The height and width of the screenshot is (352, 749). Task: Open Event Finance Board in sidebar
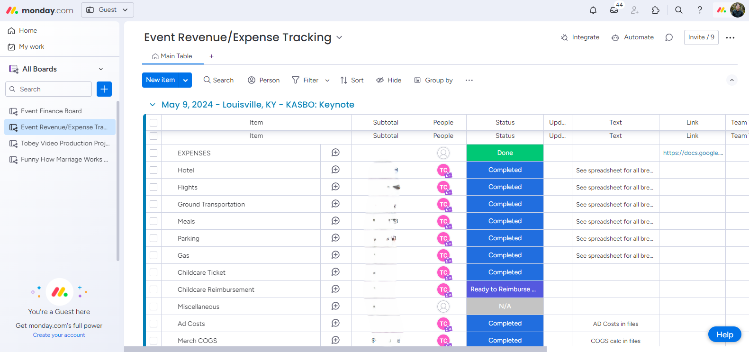tap(51, 111)
